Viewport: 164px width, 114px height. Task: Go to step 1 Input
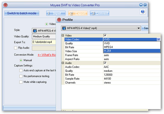(x=56, y=13)
